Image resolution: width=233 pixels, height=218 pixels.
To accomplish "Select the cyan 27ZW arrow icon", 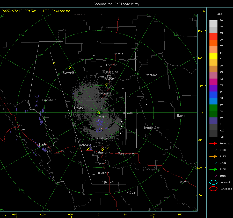I will click(213, 163).
